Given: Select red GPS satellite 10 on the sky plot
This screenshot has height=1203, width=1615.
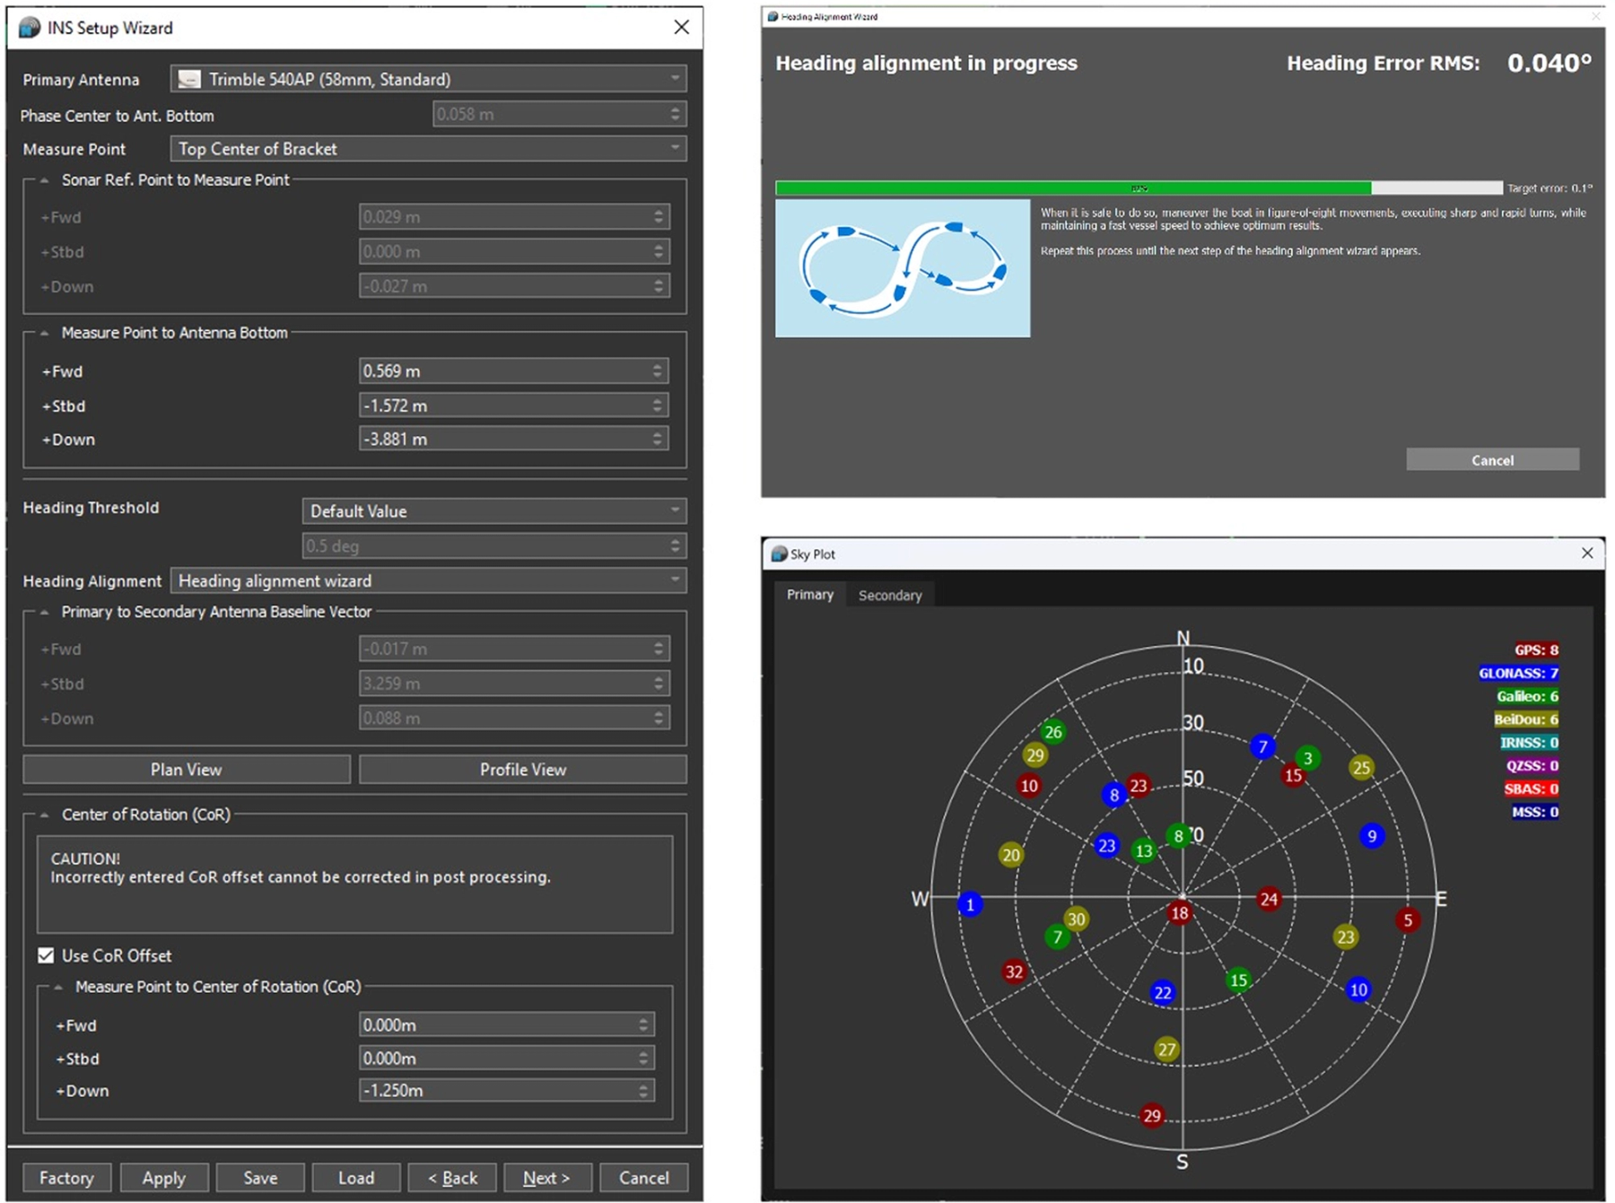Looking at the screenshot, I should tap(1029, 786).
